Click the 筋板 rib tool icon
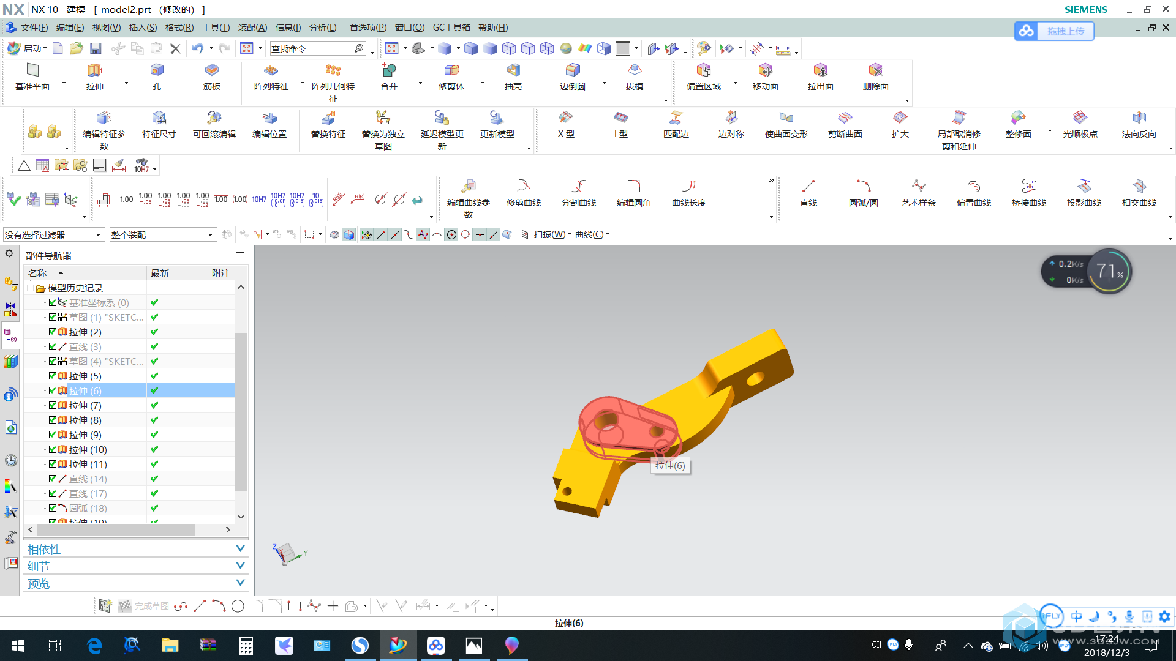The width and height of the screenshot is (1176, 661). (212, 70)
